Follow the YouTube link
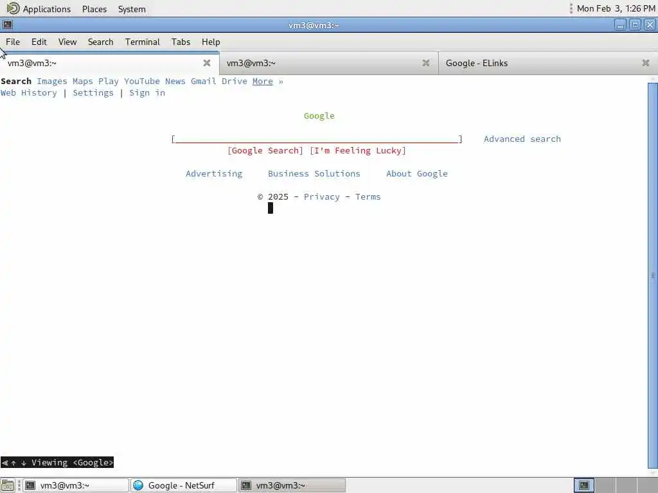 coord(141,82)
